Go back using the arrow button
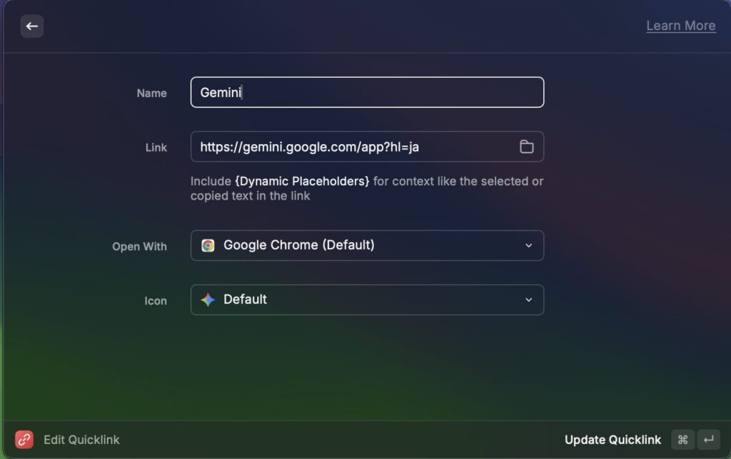Viewport: 731px width, 459px height. [31, 26]
